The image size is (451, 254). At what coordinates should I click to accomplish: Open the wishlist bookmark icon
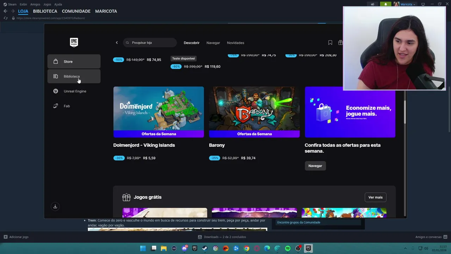pos(330,43)
